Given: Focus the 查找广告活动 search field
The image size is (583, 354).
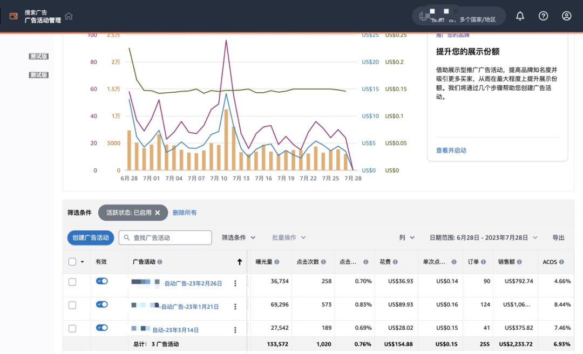Looking at the screenshot, I should click(x=165, y=237).
